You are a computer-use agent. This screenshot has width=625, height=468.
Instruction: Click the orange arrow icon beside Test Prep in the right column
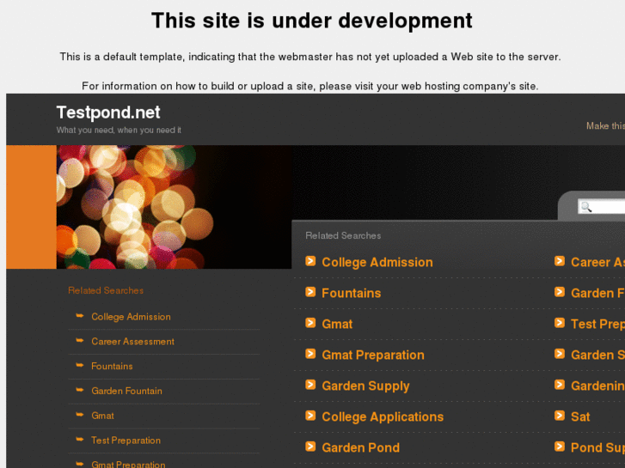pos(560,323)
